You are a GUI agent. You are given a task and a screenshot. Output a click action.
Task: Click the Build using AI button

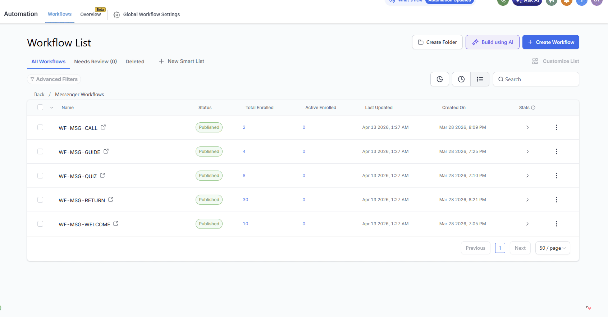coord(493,42)
